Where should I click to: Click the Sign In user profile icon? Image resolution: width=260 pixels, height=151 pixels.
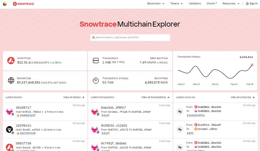[247, 4]
